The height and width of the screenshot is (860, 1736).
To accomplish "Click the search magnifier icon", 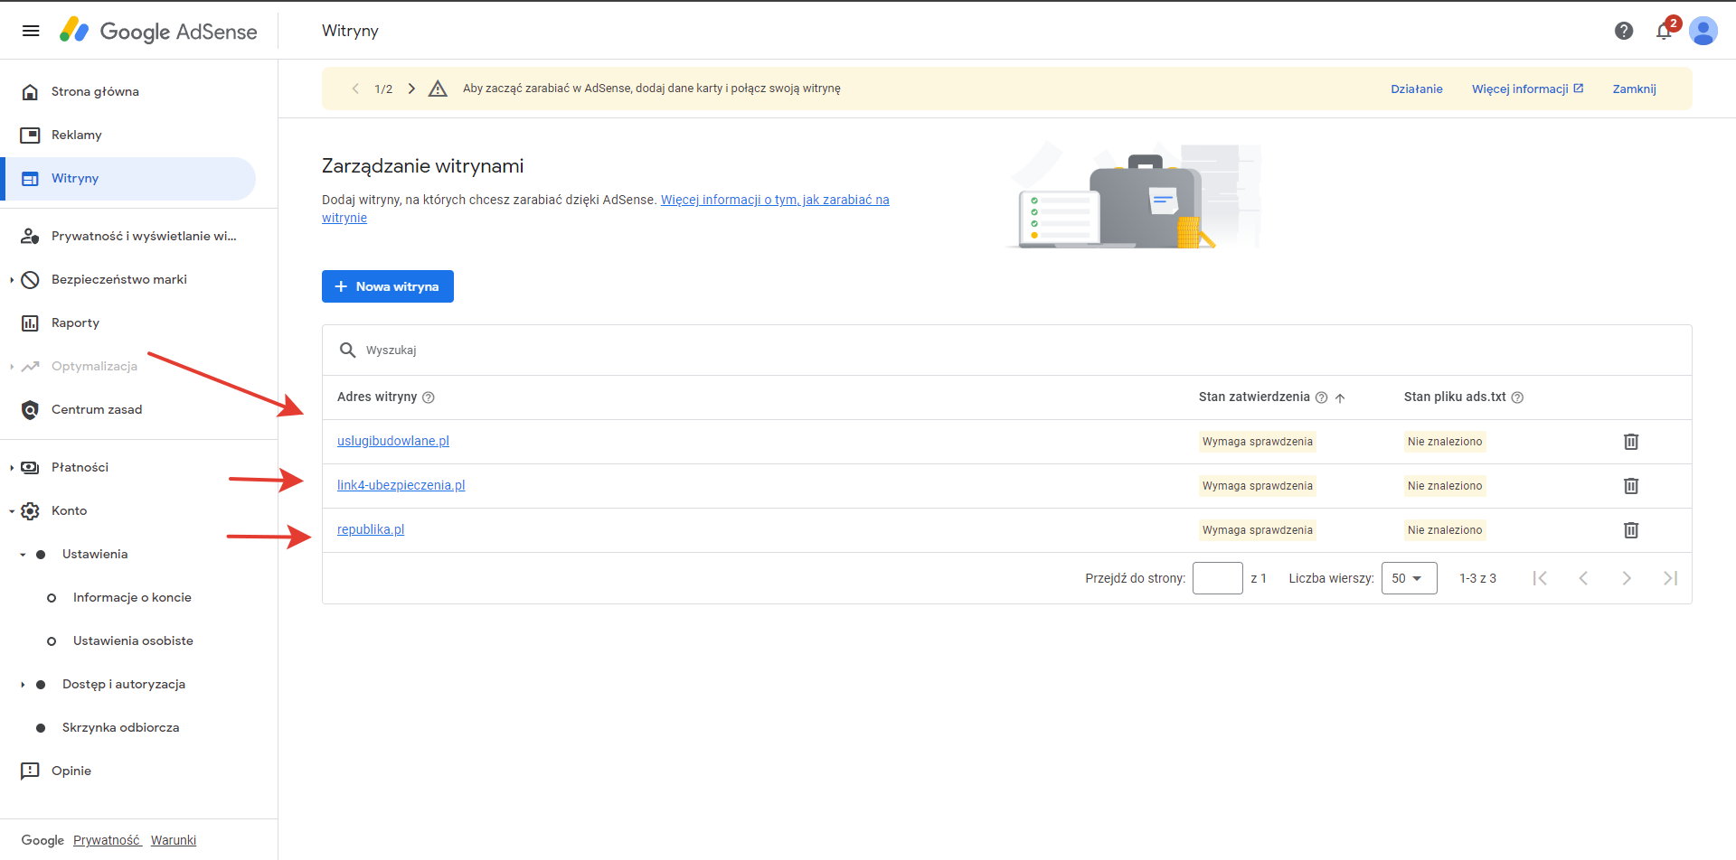I will click(347, 350).
